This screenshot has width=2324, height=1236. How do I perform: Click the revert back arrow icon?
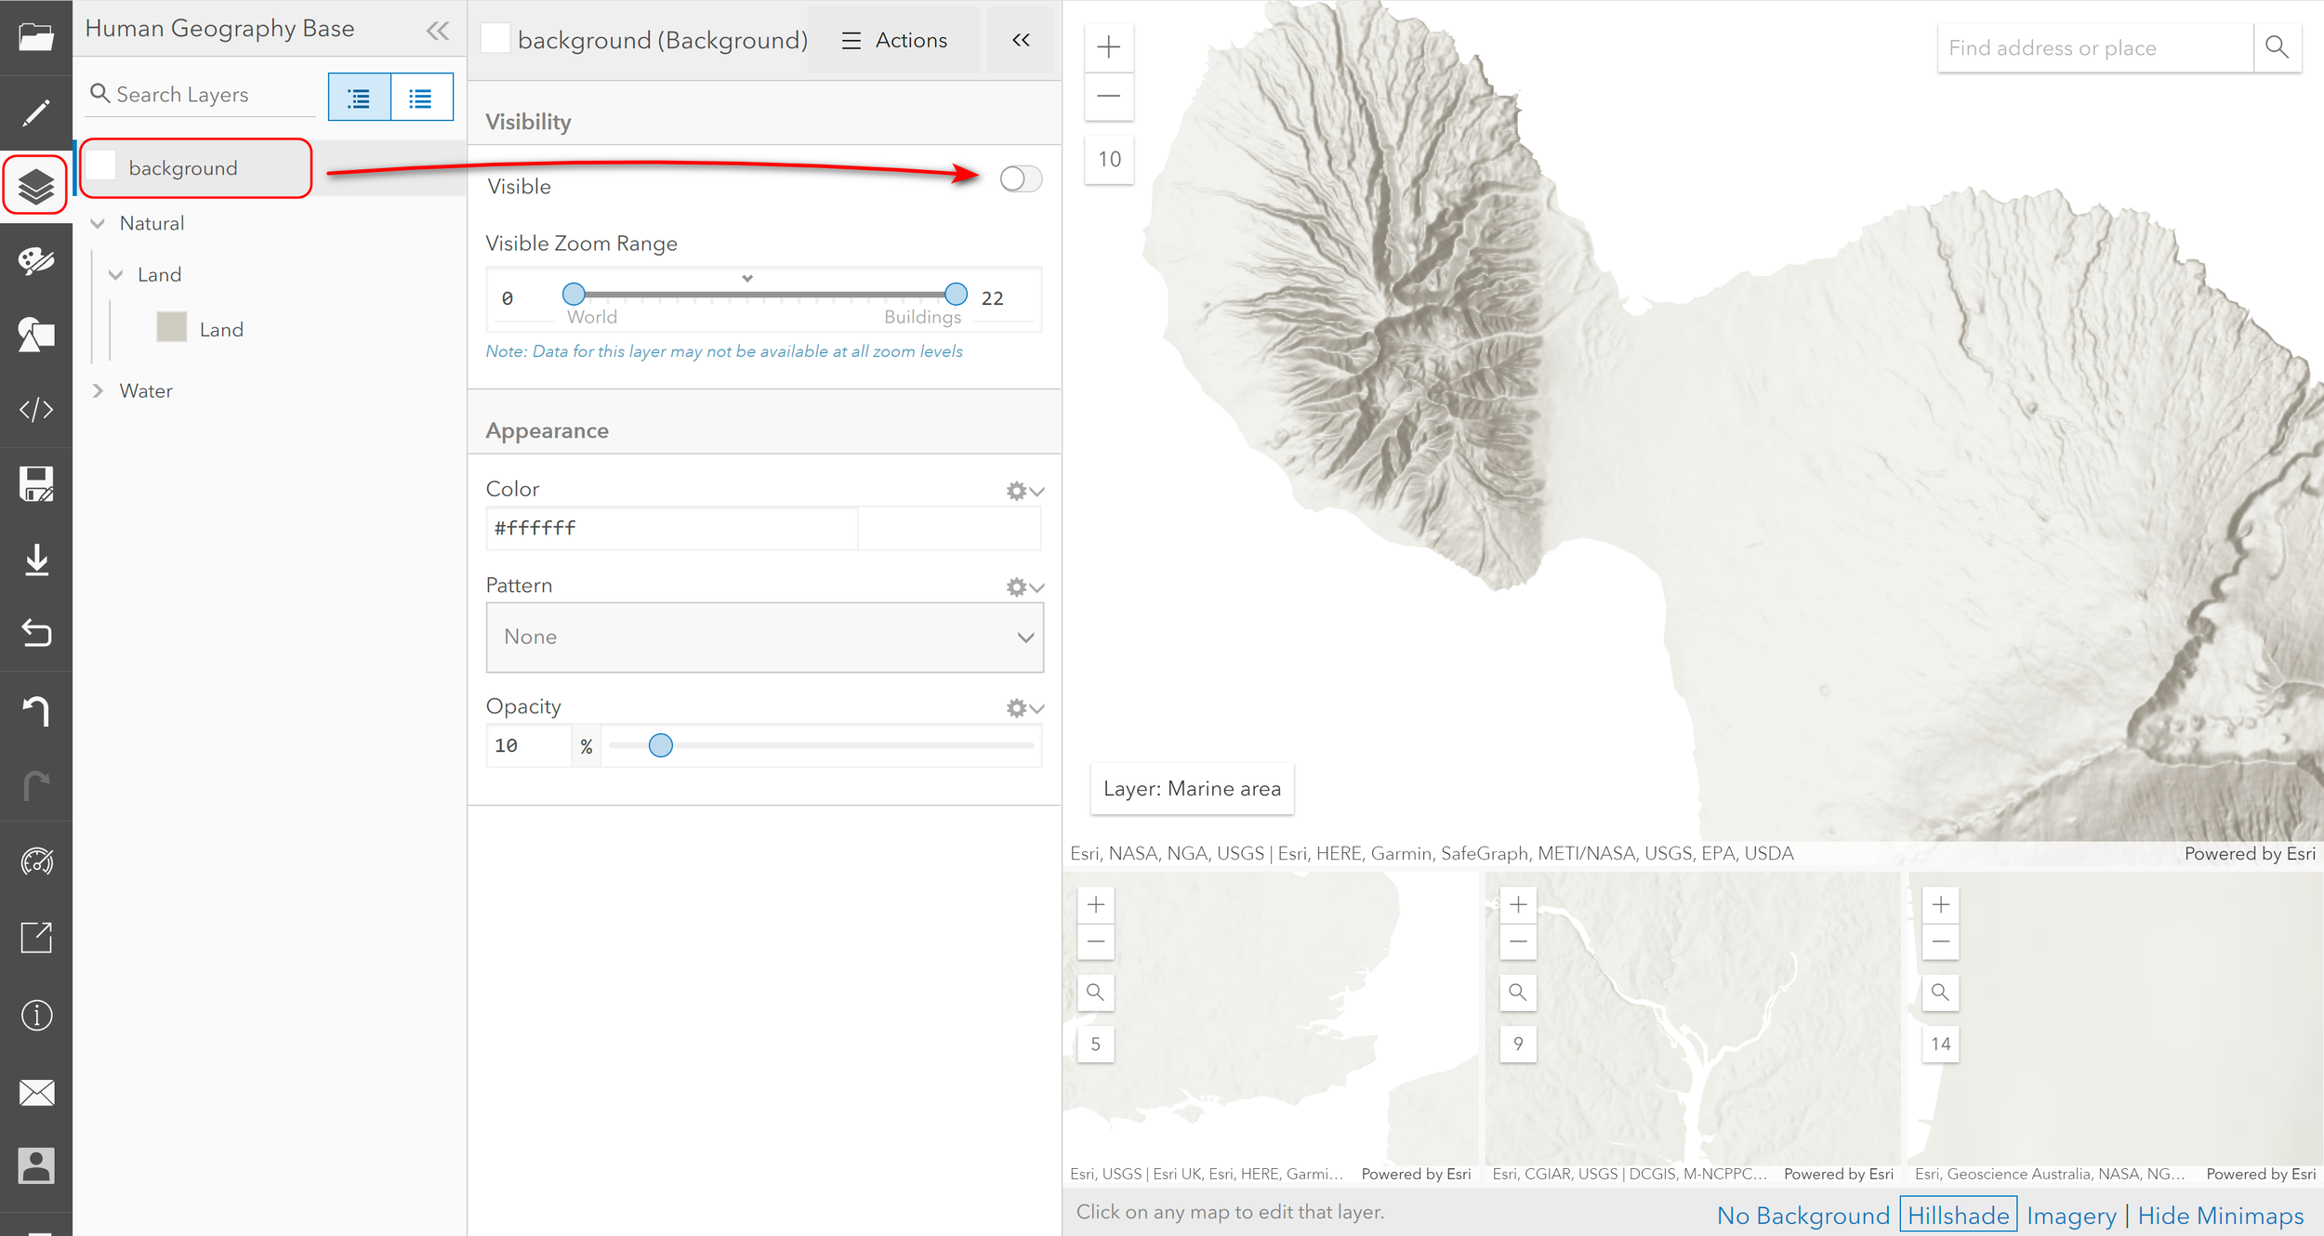pyautogui.click(x=36, y=634)
